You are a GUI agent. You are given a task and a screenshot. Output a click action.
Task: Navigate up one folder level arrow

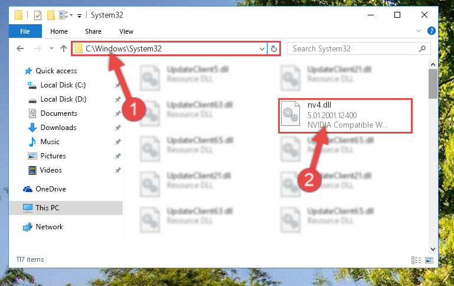click(64, 48)
